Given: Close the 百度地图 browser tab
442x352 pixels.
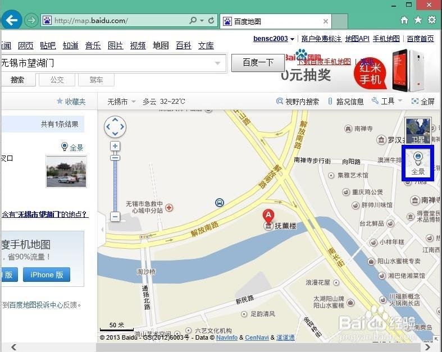Looking at the screenshot, I should point(326,21).
